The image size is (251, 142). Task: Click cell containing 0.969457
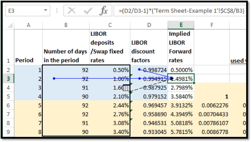tap(149, 105)
